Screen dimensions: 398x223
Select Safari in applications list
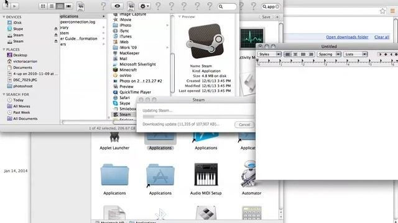[x=124, y=98]
